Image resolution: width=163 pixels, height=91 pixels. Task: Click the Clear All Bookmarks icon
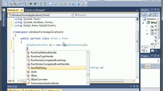[x=83, y=4]
